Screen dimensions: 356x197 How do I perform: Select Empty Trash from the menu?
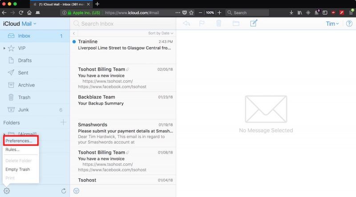point(17,169)
